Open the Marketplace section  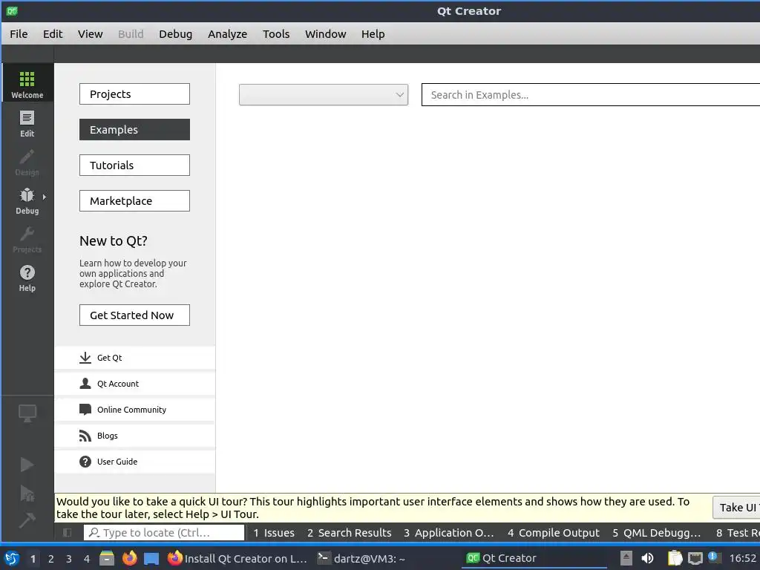[x=134, y=200]
